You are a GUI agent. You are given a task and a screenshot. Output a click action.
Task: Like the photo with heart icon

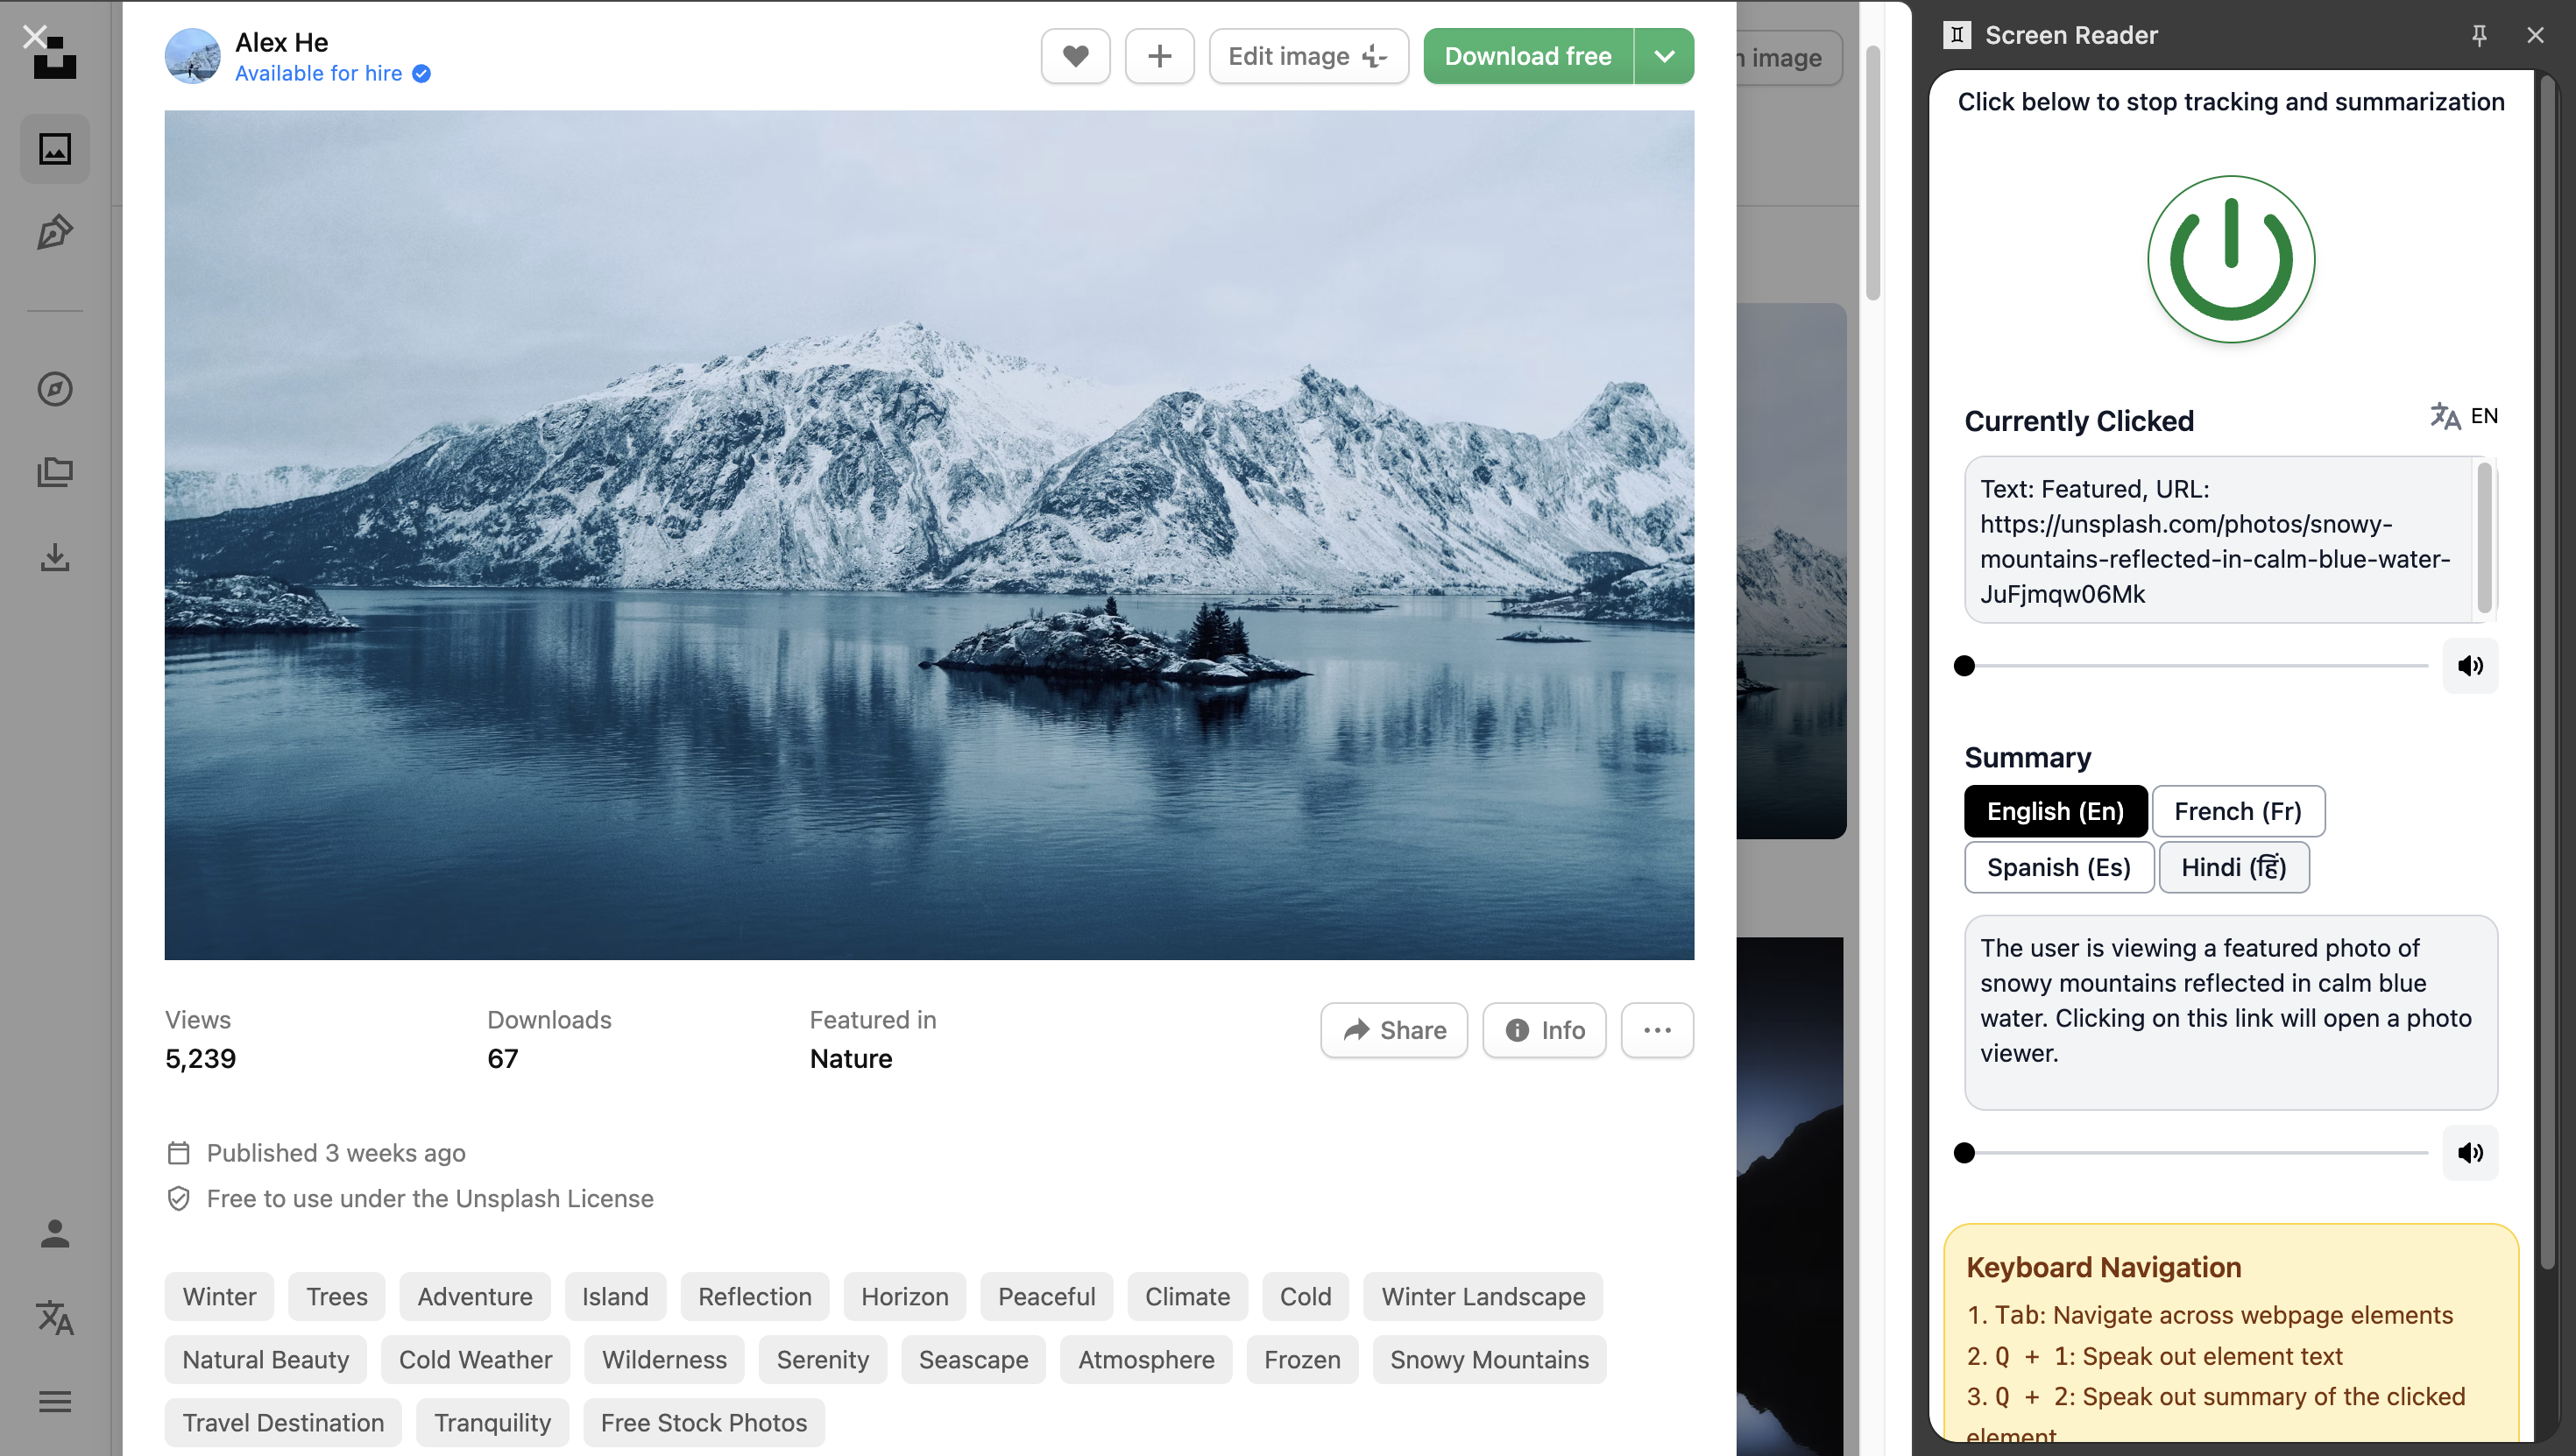[1075, 56]
